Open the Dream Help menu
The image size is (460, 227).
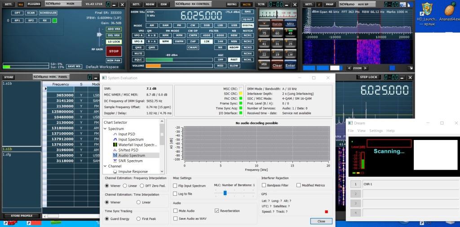tap(390, 131)
